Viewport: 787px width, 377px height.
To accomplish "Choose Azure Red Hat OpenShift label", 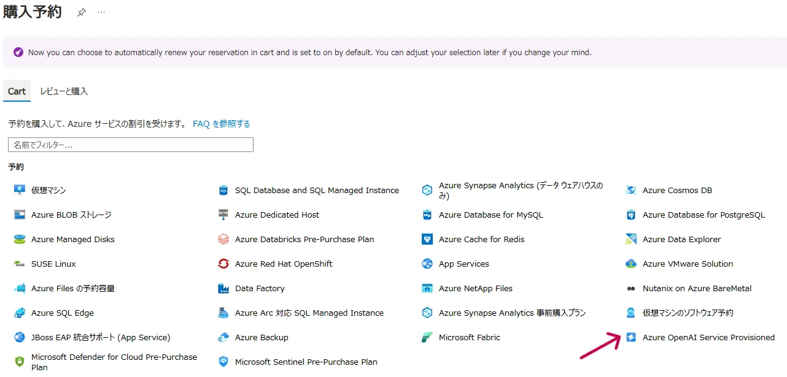I will [284, 264].
